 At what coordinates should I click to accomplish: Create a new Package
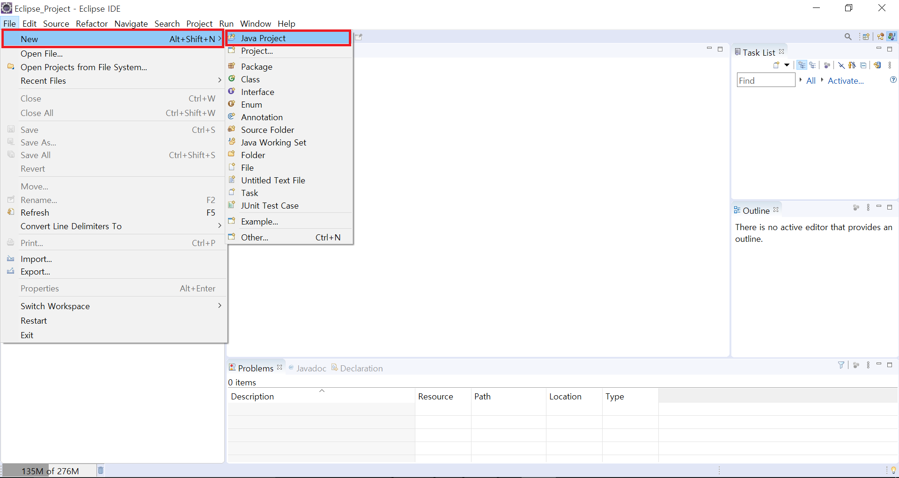point(289,66)
